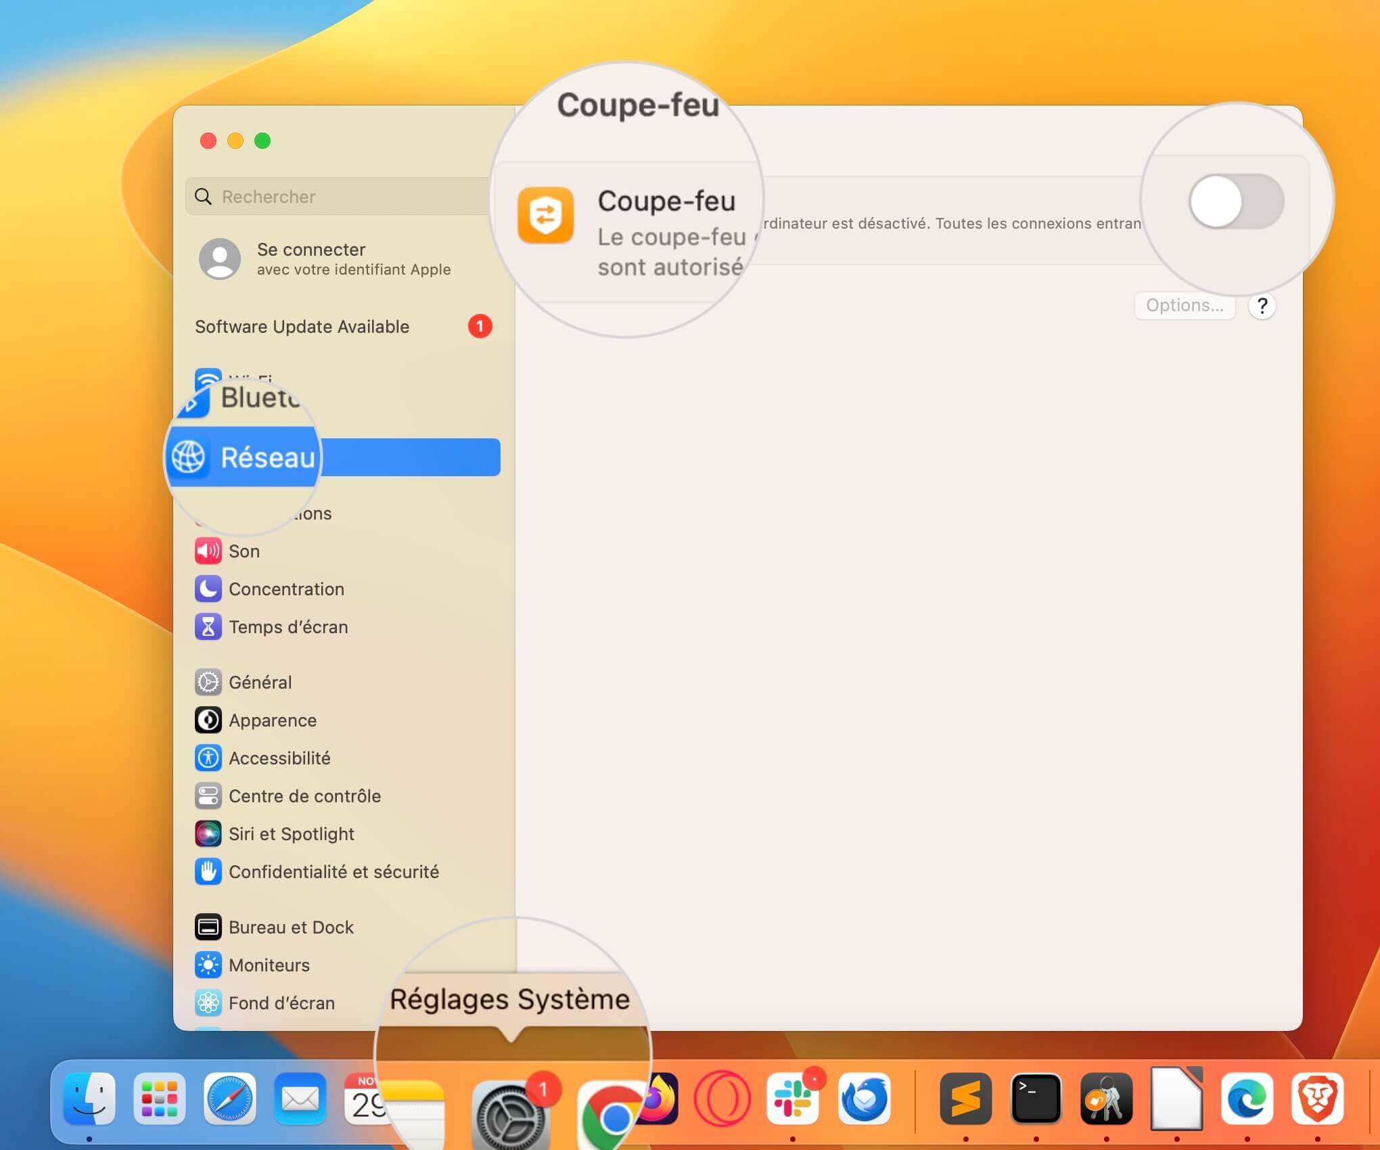Click the Coupe-feu shield icon

tap(546, 215)
